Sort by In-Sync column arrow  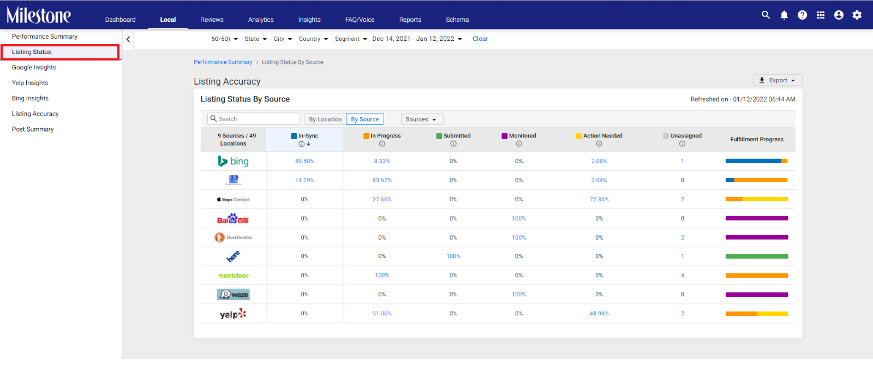pyautogui.click(x=308, y=144)
